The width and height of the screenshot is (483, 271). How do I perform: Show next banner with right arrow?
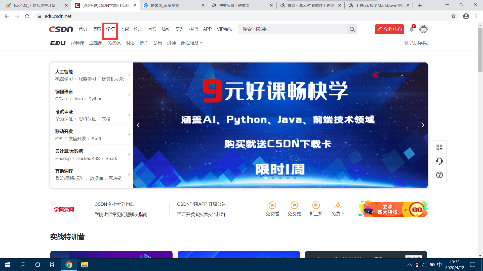tap(423, 125)
